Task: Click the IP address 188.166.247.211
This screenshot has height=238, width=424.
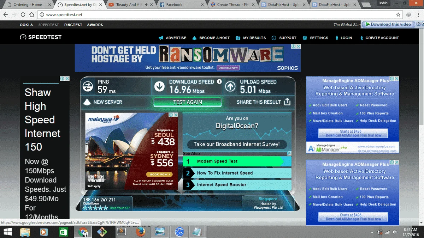Action: (x=99, y=200)
